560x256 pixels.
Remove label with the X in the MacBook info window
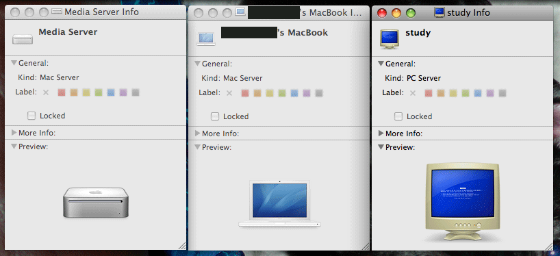point(229,93)
